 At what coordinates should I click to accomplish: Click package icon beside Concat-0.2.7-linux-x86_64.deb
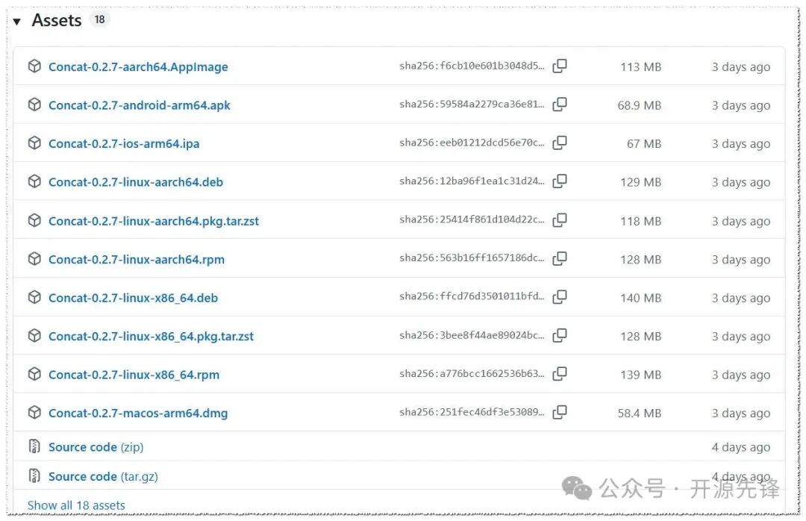34,297
